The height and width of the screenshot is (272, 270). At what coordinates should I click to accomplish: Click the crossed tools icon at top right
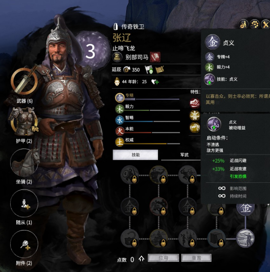[x=265, y=24]
